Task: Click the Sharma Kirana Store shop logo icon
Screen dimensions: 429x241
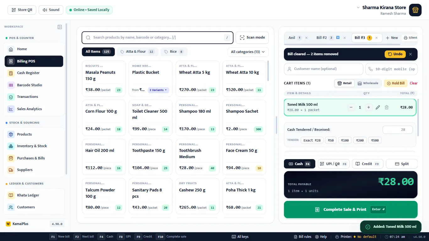Action: tap(415, 10)
